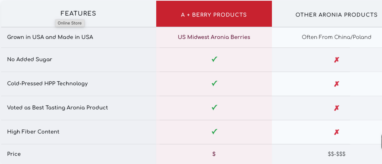The image size is (382, 164).
Task: Click red X for Best Tasting Aronia Product
Action: 337,108
